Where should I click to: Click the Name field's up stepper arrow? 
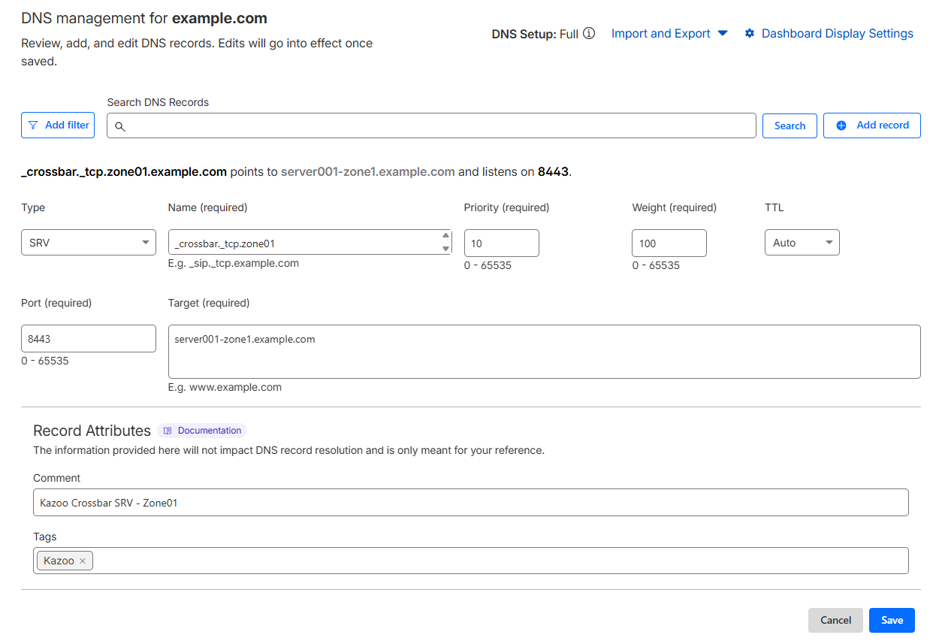447,234
